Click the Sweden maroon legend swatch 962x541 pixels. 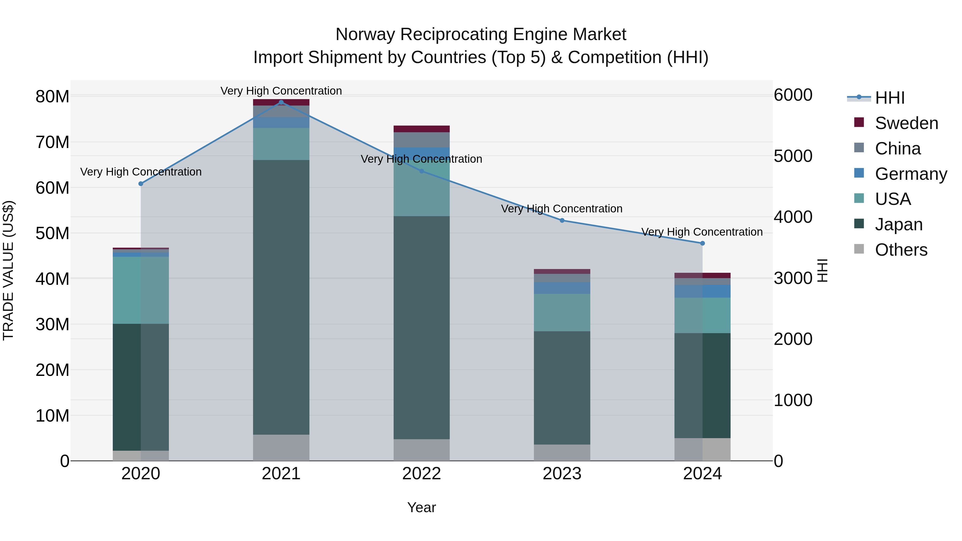[859, 122]
